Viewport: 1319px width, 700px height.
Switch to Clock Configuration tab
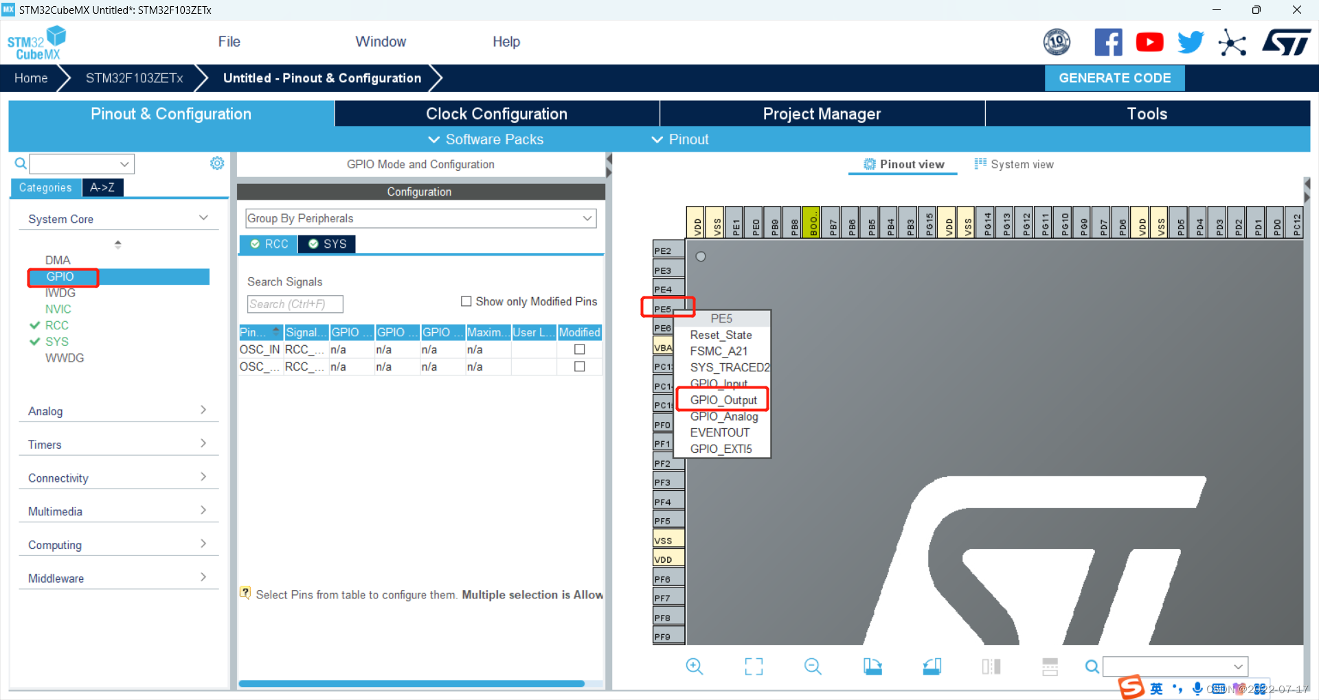click(497, 114)
